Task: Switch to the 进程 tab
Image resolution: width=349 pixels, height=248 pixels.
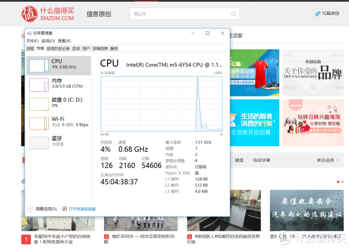Action: point(30,49)
